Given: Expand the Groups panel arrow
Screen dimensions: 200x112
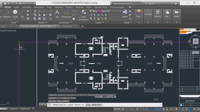Looking at the screenshot, I should [148, 23].
